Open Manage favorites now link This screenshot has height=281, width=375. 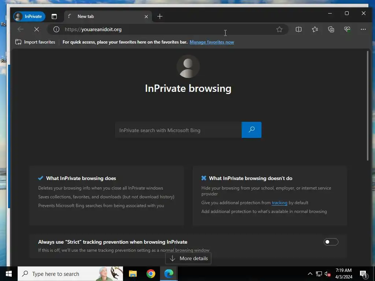212,42
